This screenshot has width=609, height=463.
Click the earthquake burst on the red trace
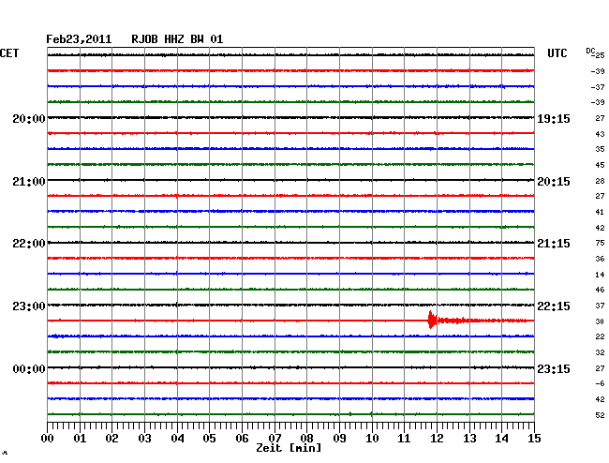point(432,320)
